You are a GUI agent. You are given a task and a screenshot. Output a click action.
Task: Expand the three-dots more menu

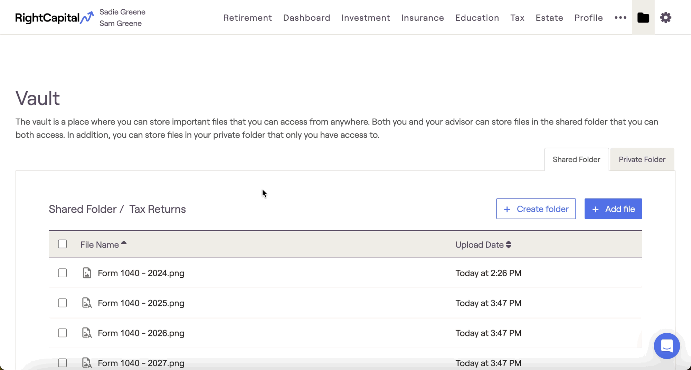621,18
